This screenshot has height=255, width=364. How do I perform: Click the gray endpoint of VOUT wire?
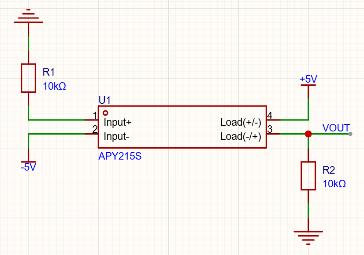coord(350,134)
